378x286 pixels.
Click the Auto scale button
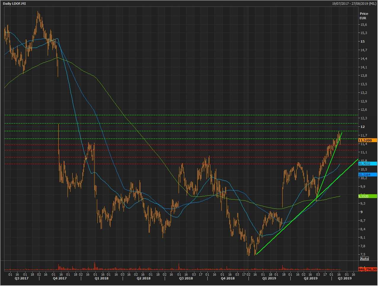click(364, 259)
